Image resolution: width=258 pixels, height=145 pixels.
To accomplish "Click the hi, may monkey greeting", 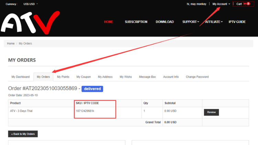I will (196, 4).
